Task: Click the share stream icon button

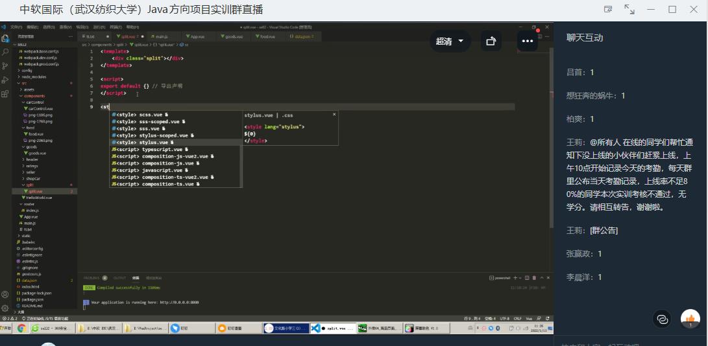Action: [x=491, y=41]
